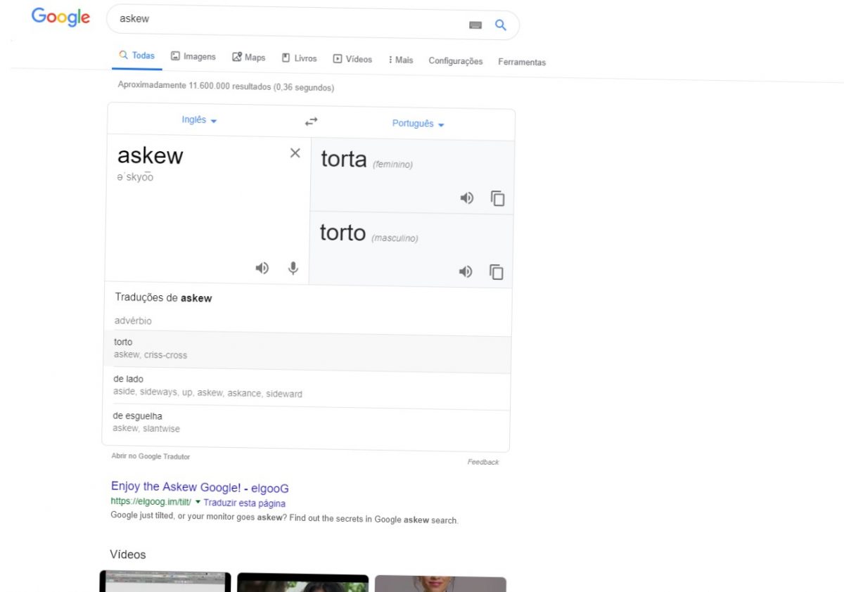Copy the translation torto
The height and width of the screenshot is (592, 844).
click(x=497, y=272)
